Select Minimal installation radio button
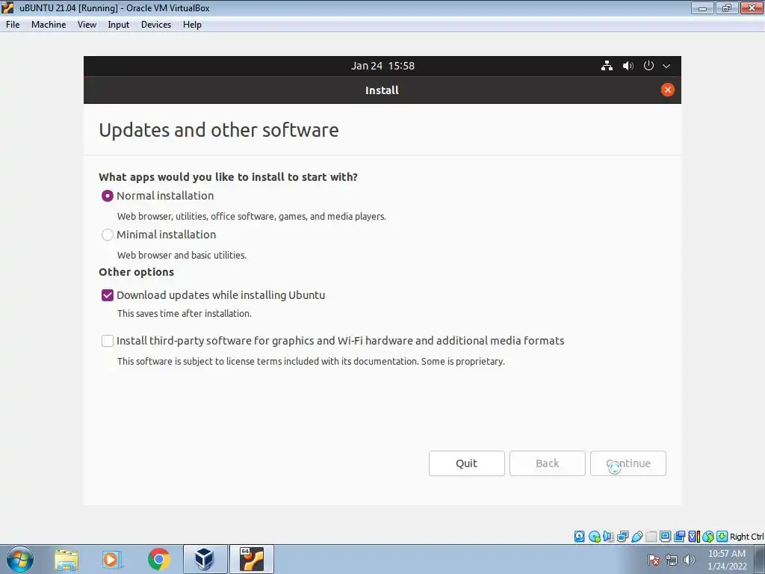This screenshot has width=765, height=574. point(108,235)
